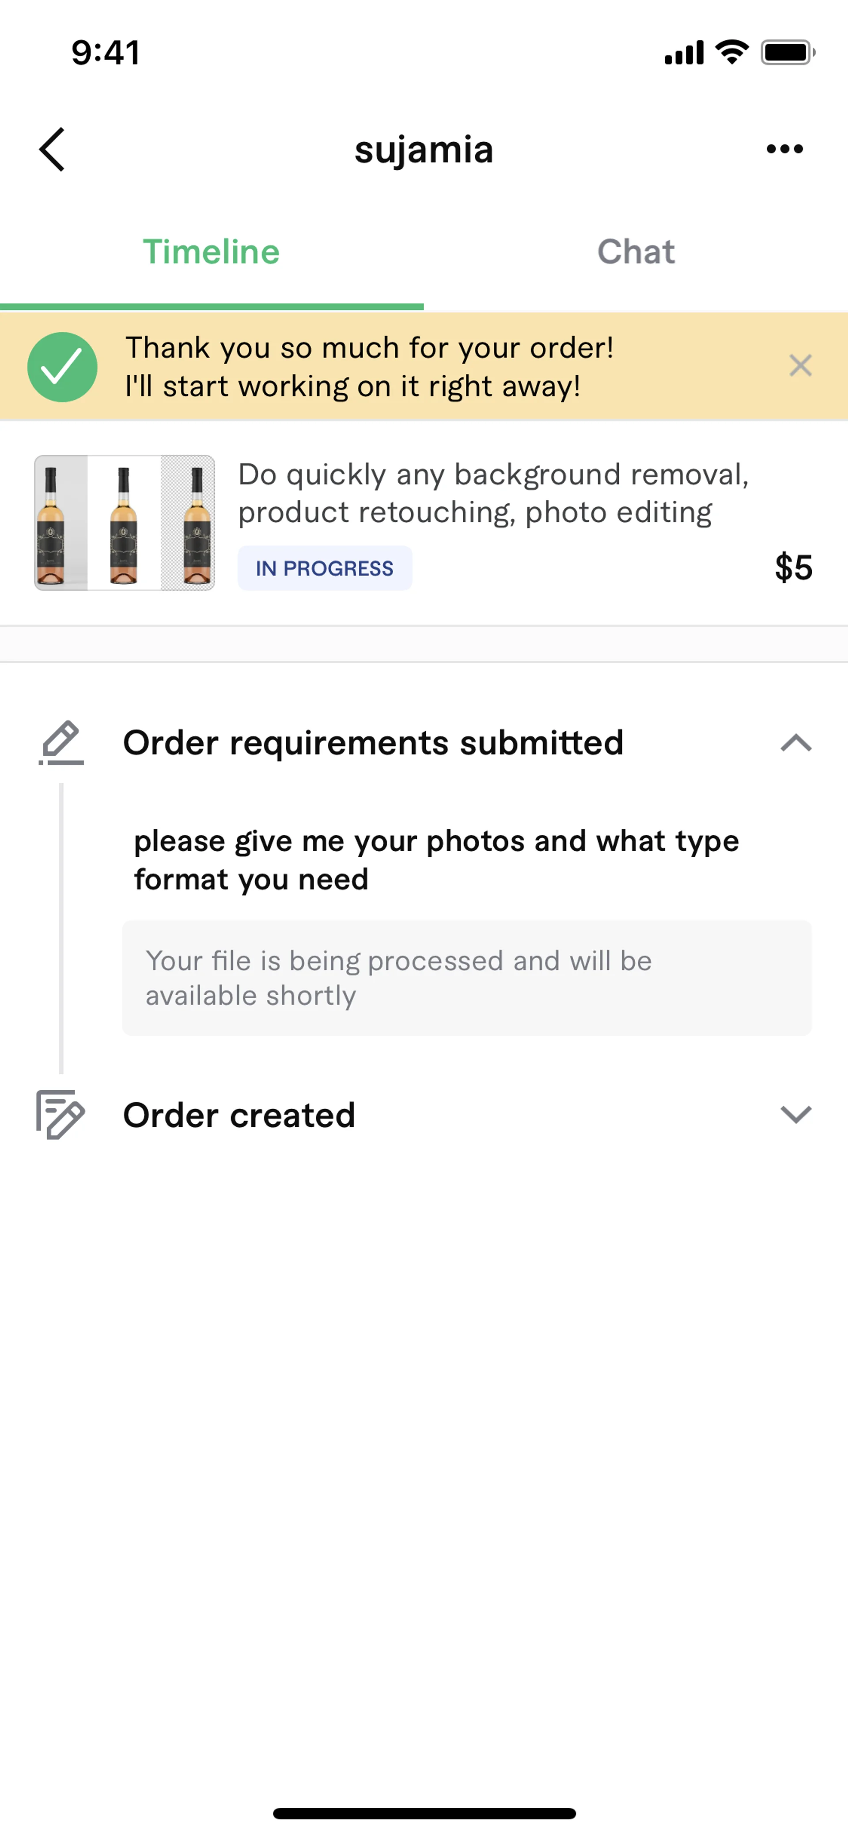
Task: Tap the Order created heading
Action: (239, 1115)
